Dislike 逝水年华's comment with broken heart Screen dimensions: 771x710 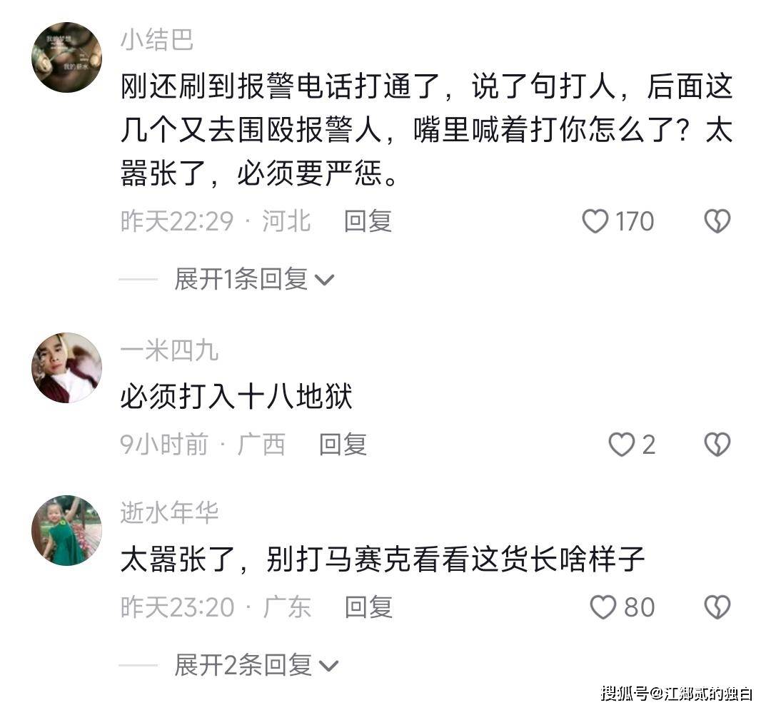pyautogui.click(x=717, y=607)
